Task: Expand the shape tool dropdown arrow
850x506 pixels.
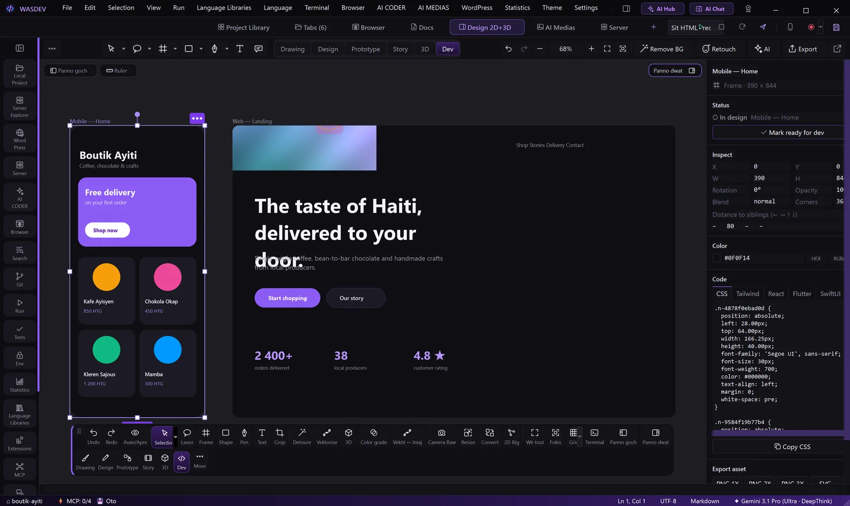Action: 201,49
